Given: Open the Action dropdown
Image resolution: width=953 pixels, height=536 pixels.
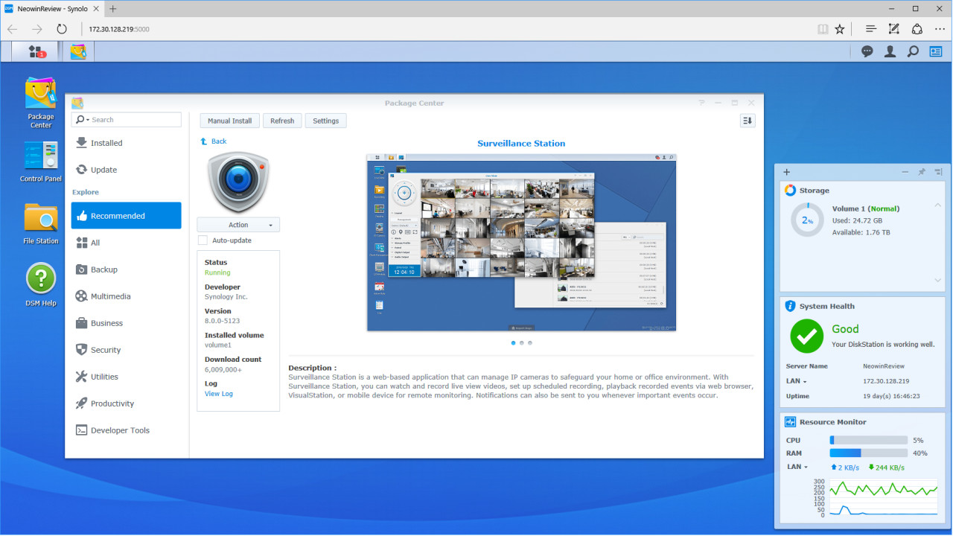Looking at the screenshot, I should click(238, 225).
